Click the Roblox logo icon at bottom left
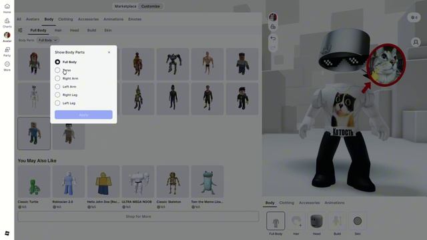 [7, 233]
